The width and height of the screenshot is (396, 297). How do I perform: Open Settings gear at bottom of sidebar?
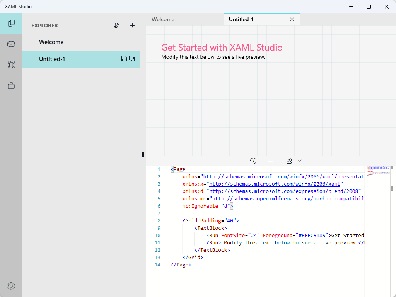(x=11, y=286)
